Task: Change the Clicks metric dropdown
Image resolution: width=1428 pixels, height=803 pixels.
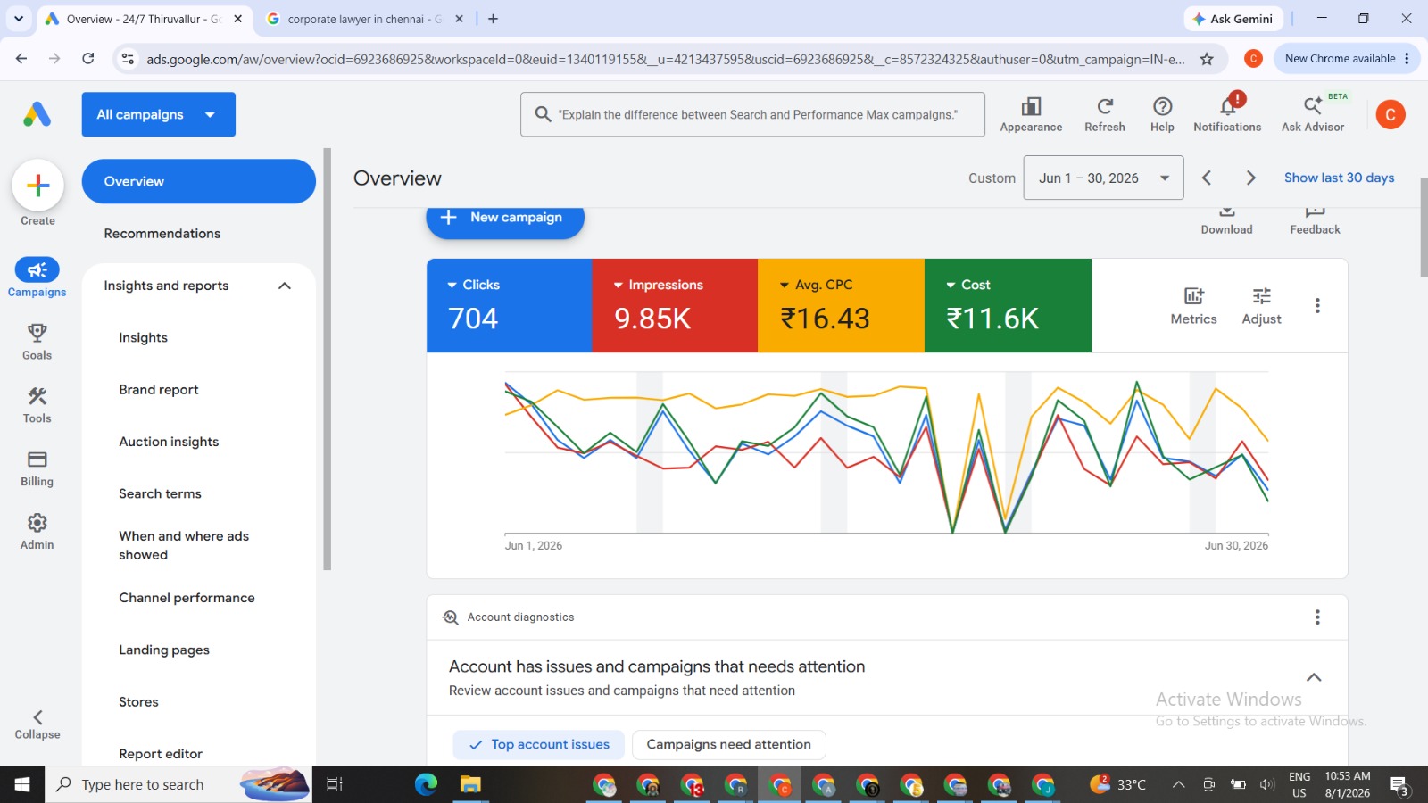Action: click(473, 285)
